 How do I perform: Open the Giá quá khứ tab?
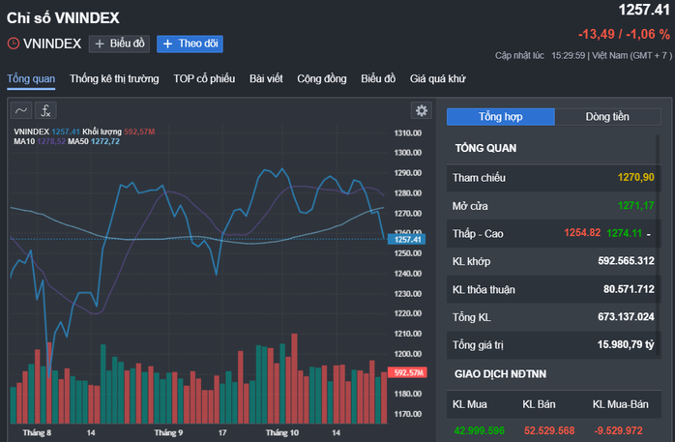437,78
